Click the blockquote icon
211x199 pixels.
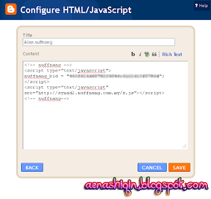(154, 54)
